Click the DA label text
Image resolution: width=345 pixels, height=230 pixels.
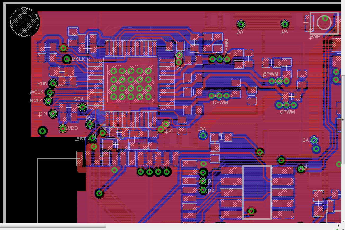tap(203, 129)
